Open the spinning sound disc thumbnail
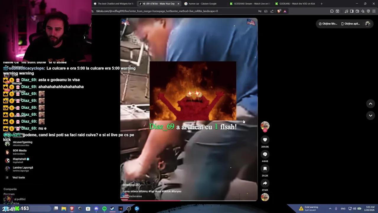Viewport: 378px width, 213px height. [x=265, y=197]
